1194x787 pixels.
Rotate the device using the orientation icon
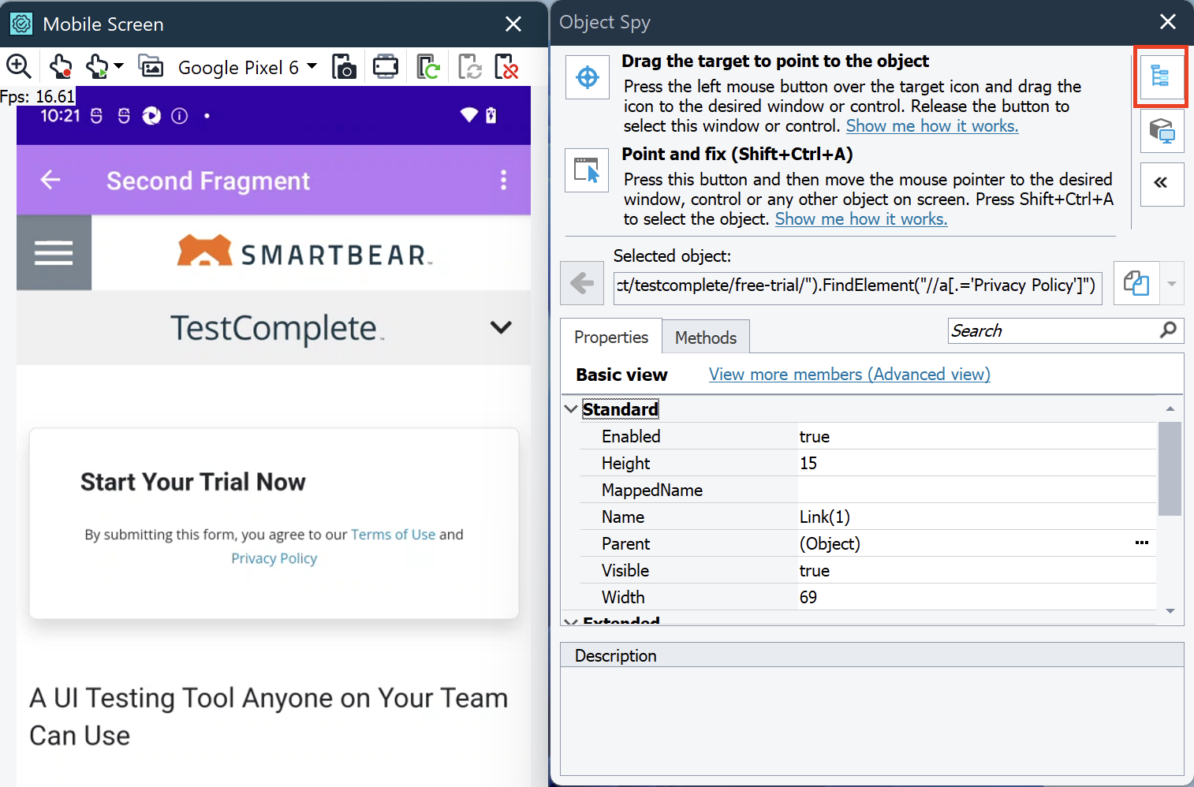click(x=386, y=67)
